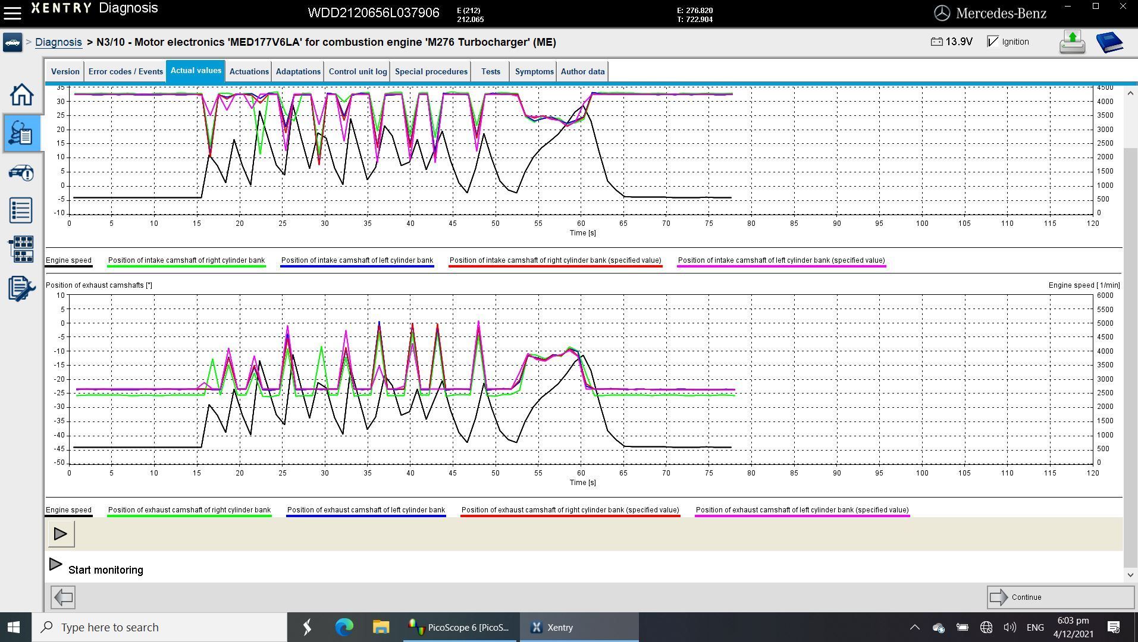Image resolution: width=1138 pixels, height=642 pixels.
Task: Show hidden icons in system tray
Action: click(x=914, y=627)
